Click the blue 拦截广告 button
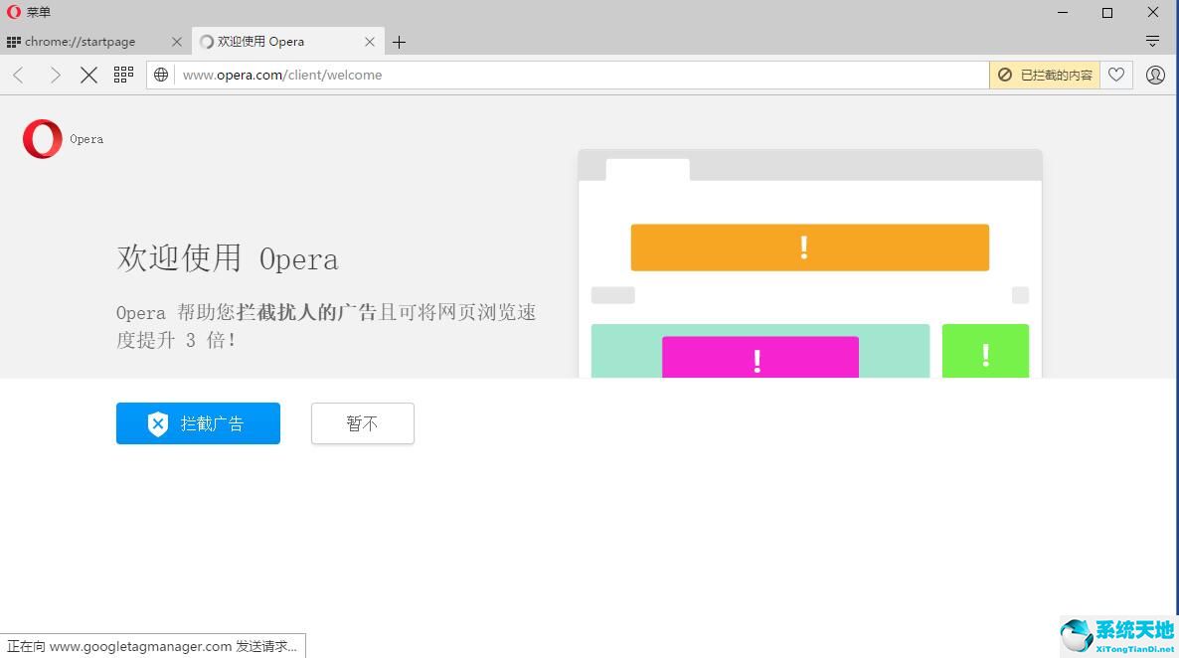Viewport: 1179px width, 658px height. [198, 423]
